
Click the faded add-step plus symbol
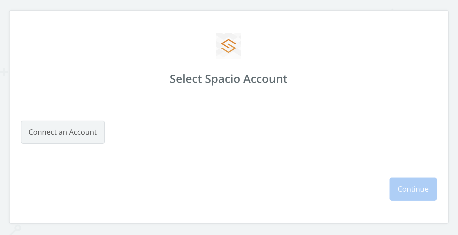tap(4, 72)
